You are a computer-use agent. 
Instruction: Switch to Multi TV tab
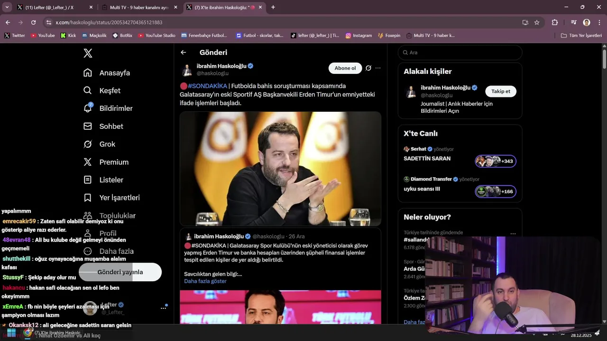point(139,7)
